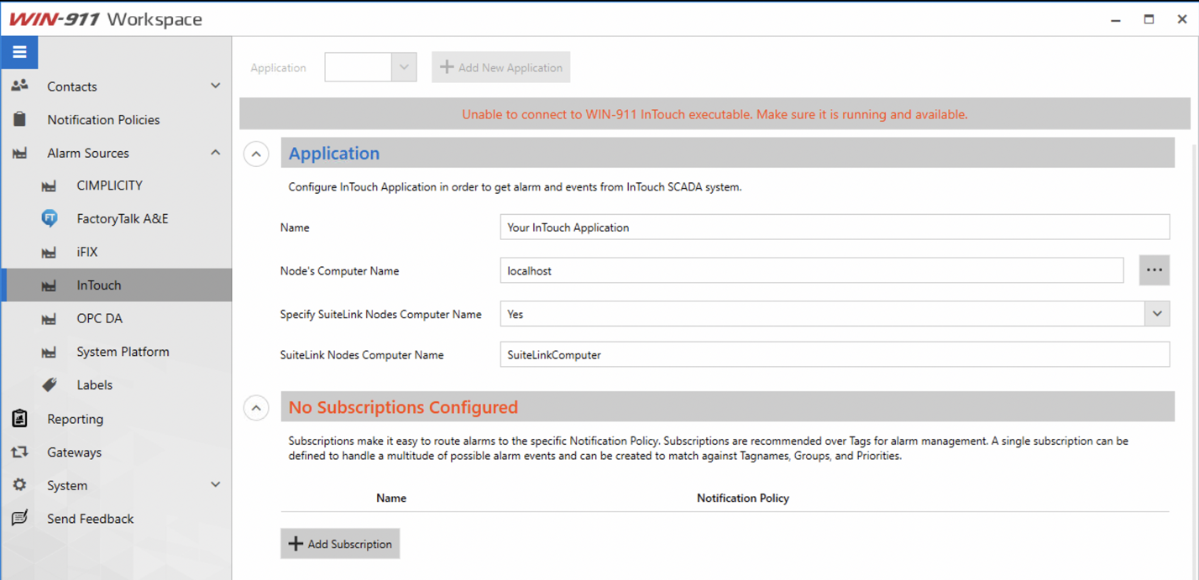Maximize the WIN-911 Workspace window

[1149, 19]
